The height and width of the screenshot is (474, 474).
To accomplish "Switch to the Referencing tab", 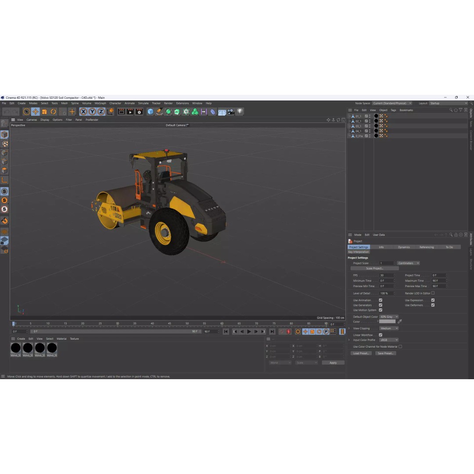I will coord(427,247).
